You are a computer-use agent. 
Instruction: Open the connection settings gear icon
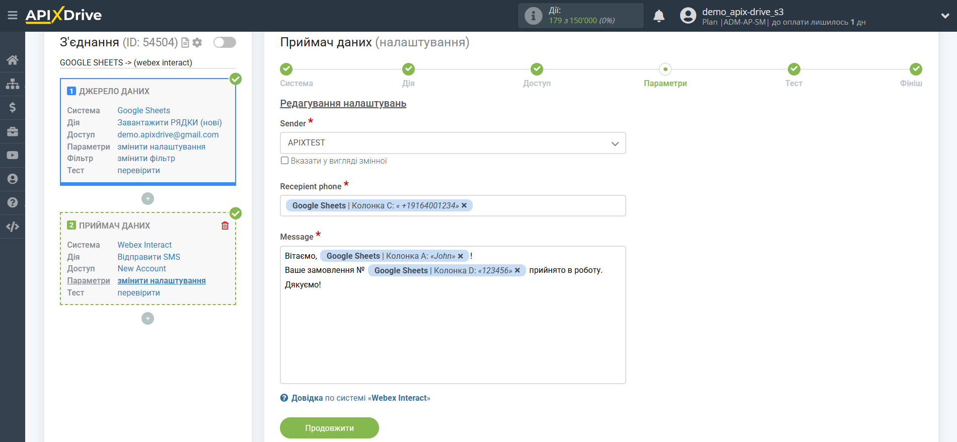197,43
